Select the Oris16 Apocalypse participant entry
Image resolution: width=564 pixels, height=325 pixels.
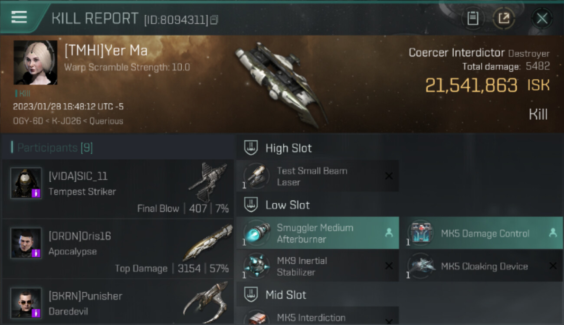[x=118, y=249]
